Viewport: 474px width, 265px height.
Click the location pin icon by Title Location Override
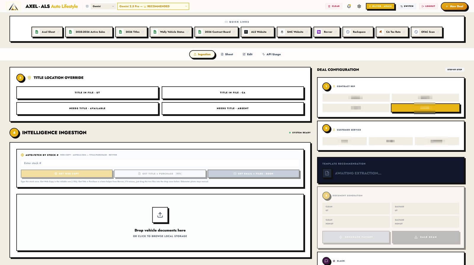(x=29, y=78)
